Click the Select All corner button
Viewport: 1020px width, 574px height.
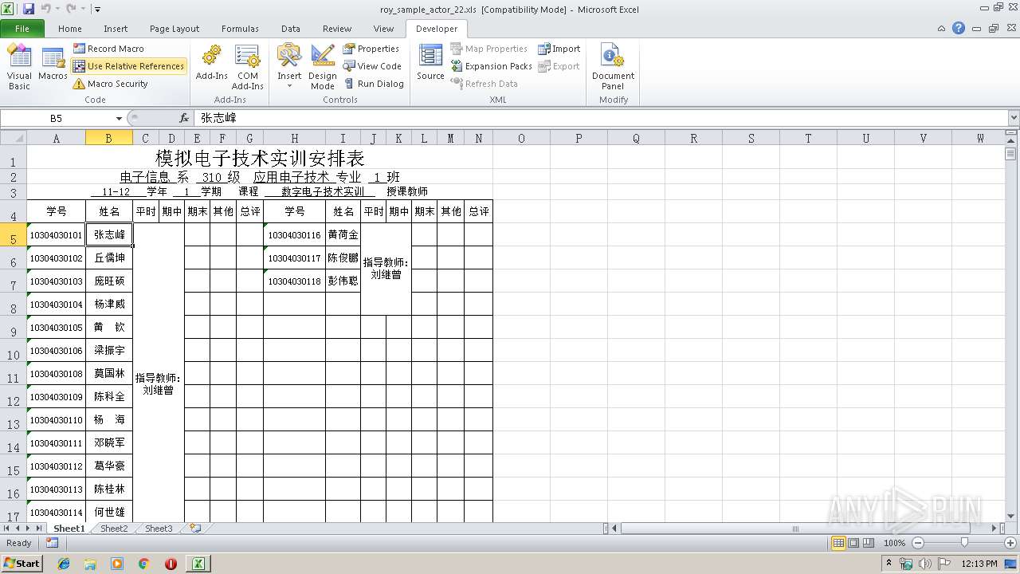click(14, 138)
